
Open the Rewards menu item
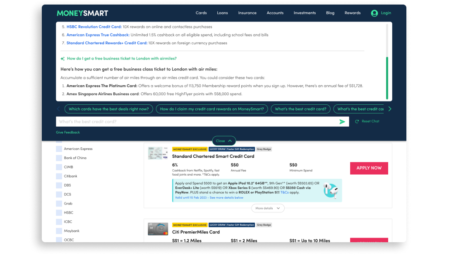coord(352,13)
